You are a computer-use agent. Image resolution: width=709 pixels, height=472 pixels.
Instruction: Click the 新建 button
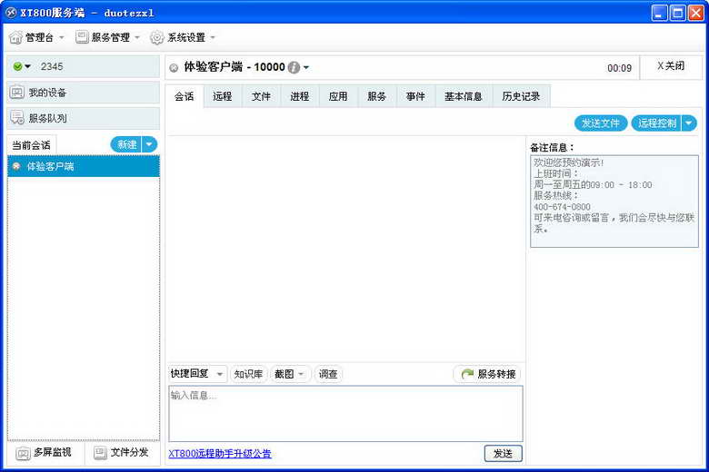[126, 144]
